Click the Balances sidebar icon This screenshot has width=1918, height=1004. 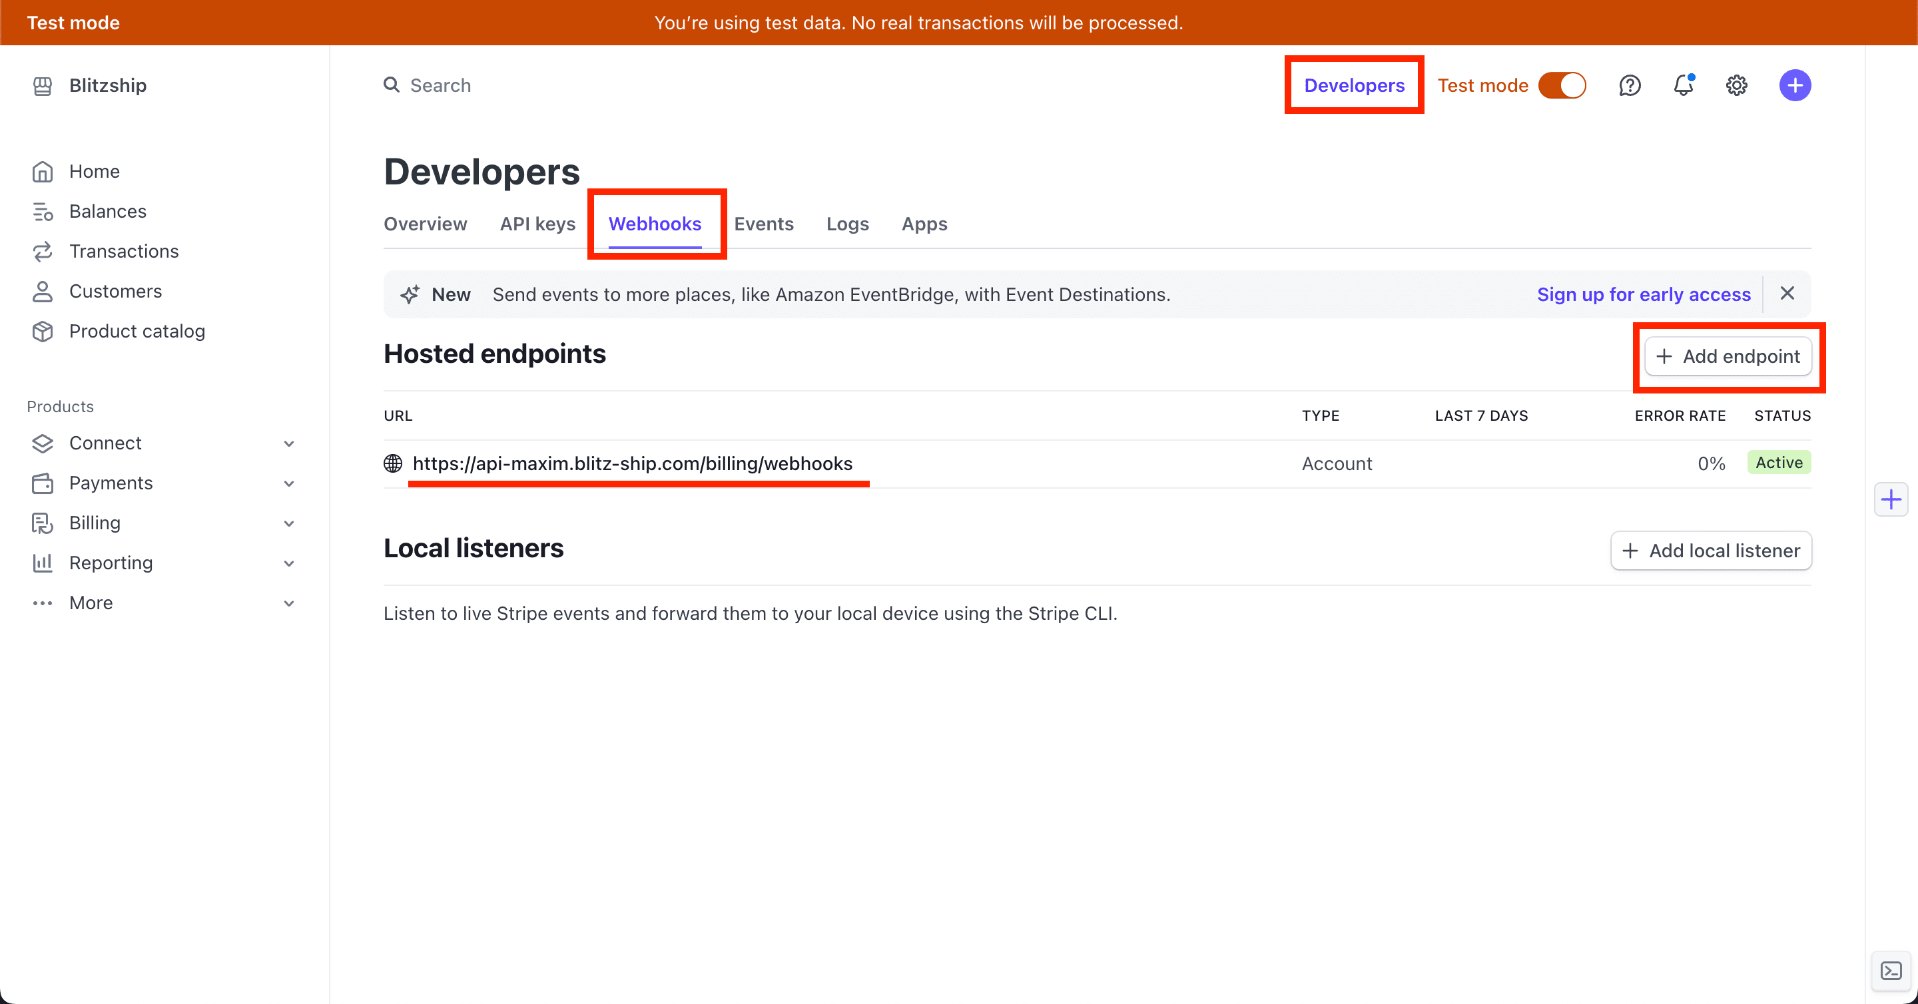(x=43, y=210)
